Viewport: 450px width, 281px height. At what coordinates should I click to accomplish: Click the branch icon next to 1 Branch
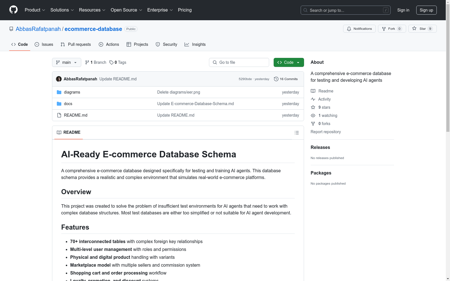click(87, 62)
